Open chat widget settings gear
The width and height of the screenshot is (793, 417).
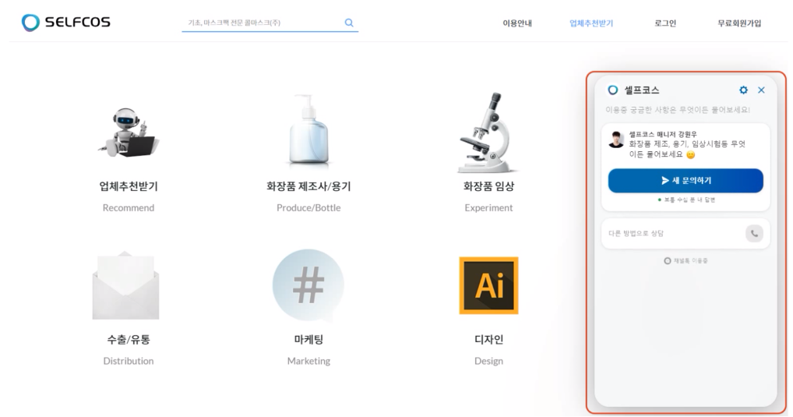coord(743,90)
